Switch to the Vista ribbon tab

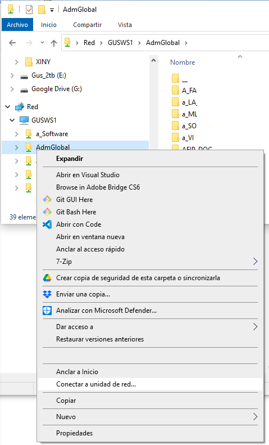click(125, 25)
